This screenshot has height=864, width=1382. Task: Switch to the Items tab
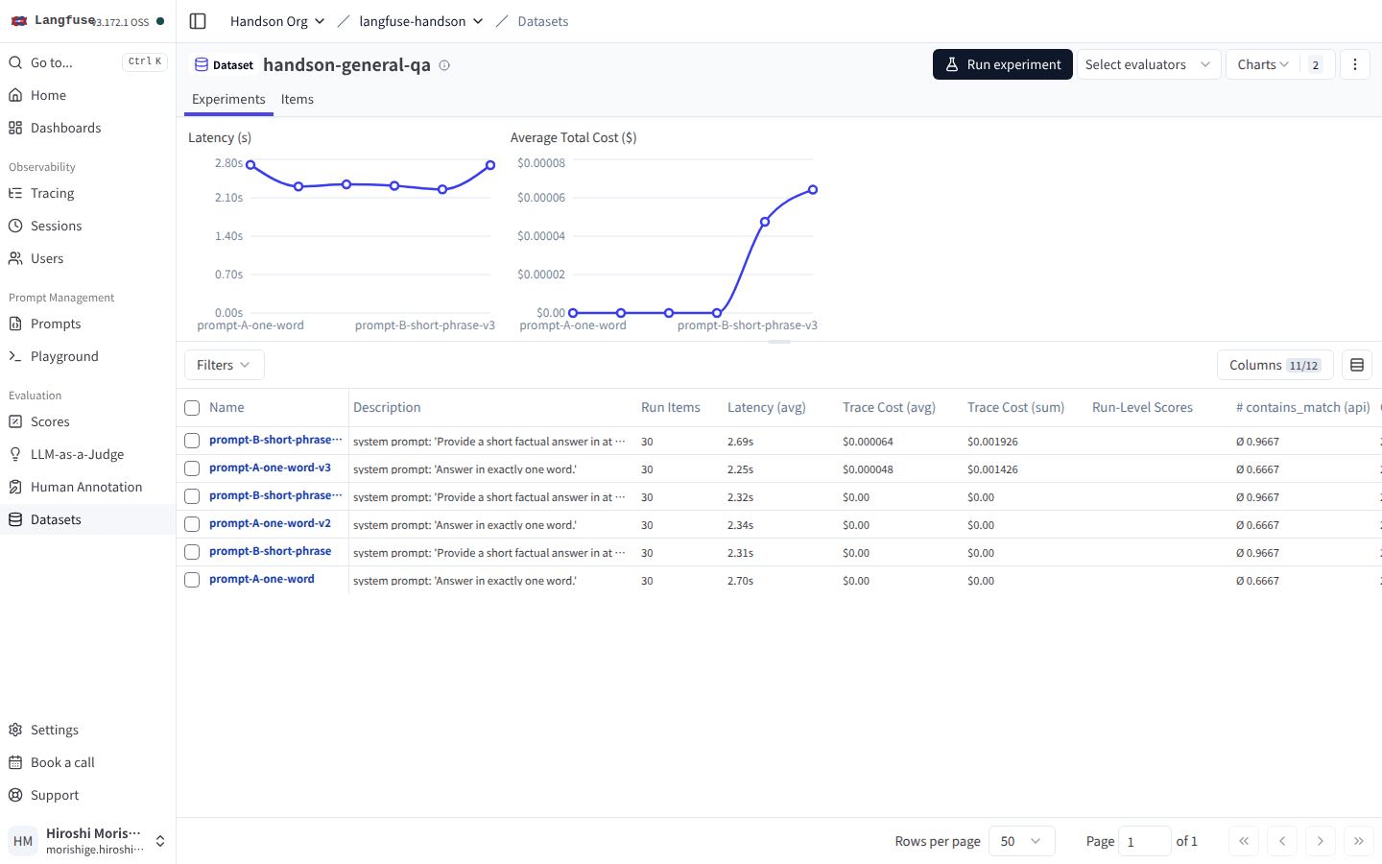pos(298,99)
